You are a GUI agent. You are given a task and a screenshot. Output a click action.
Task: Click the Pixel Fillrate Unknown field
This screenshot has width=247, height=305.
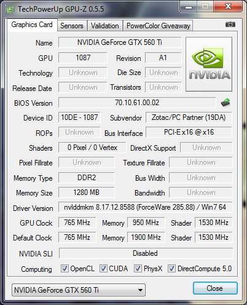[87, 162]
